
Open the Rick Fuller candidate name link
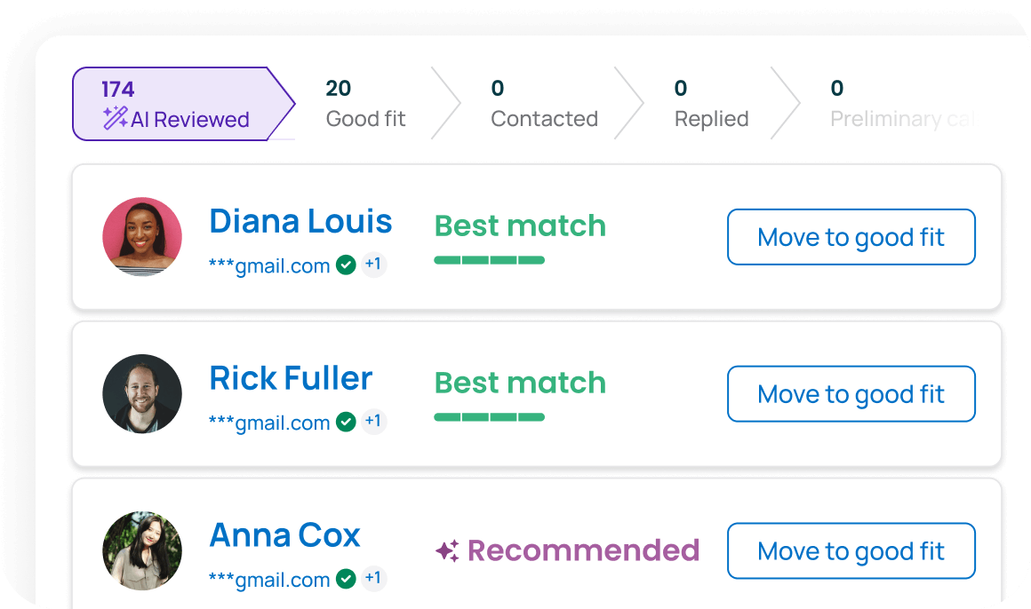click(x=291, y=378)
